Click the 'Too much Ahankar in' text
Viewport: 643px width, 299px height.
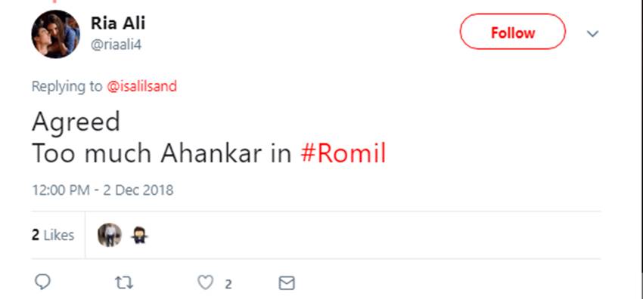click(162, 153)
